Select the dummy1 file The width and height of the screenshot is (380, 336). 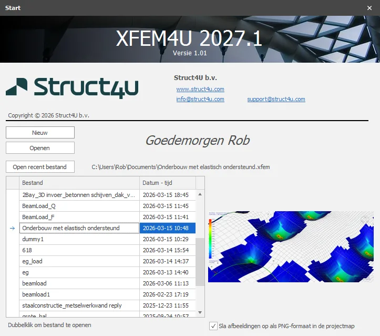tap(79, 239)
